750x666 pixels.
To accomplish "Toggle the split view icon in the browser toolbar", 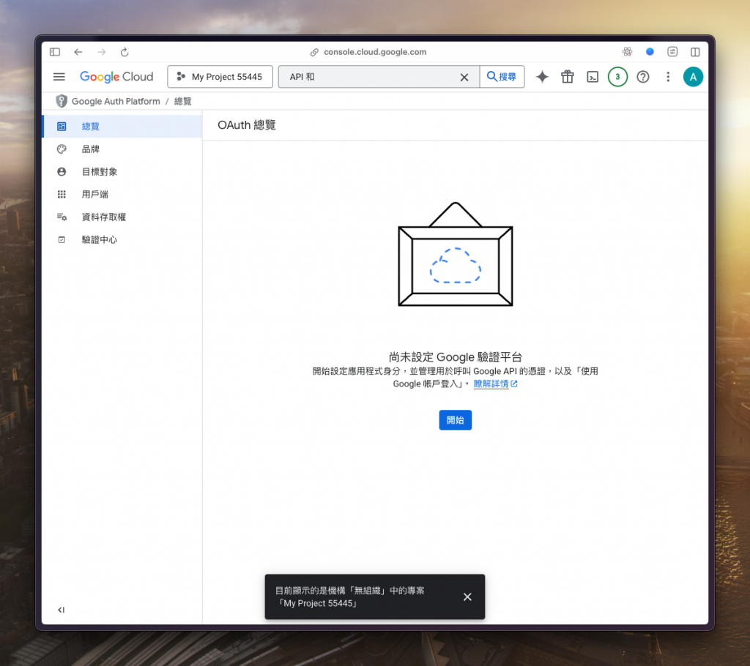I will point(696,52).
